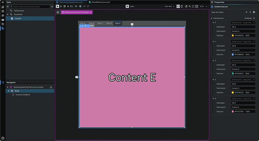Select TabStructure in Data tree
This screenshot has height=141, width=259.
click(19, 11)
